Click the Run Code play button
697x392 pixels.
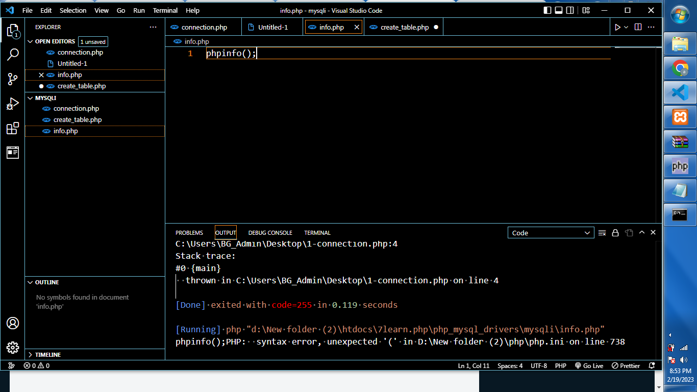tap(617, 27)
